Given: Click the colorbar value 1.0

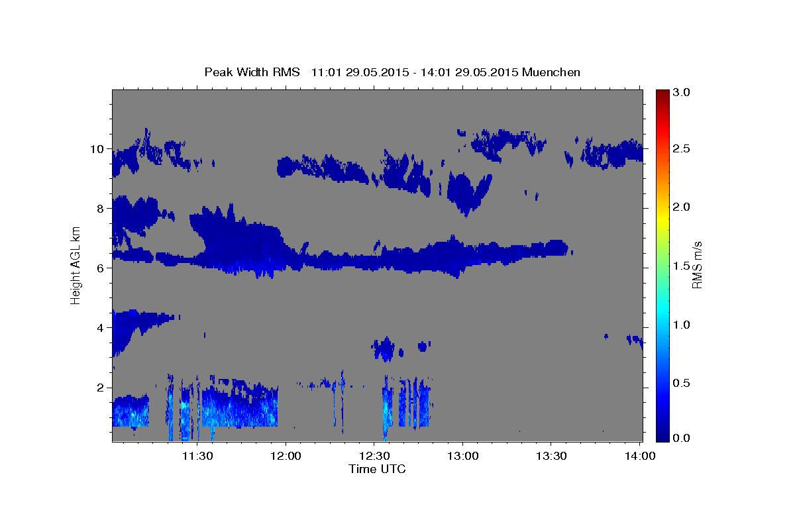Looking at the screenshot, I should [681, 325].
